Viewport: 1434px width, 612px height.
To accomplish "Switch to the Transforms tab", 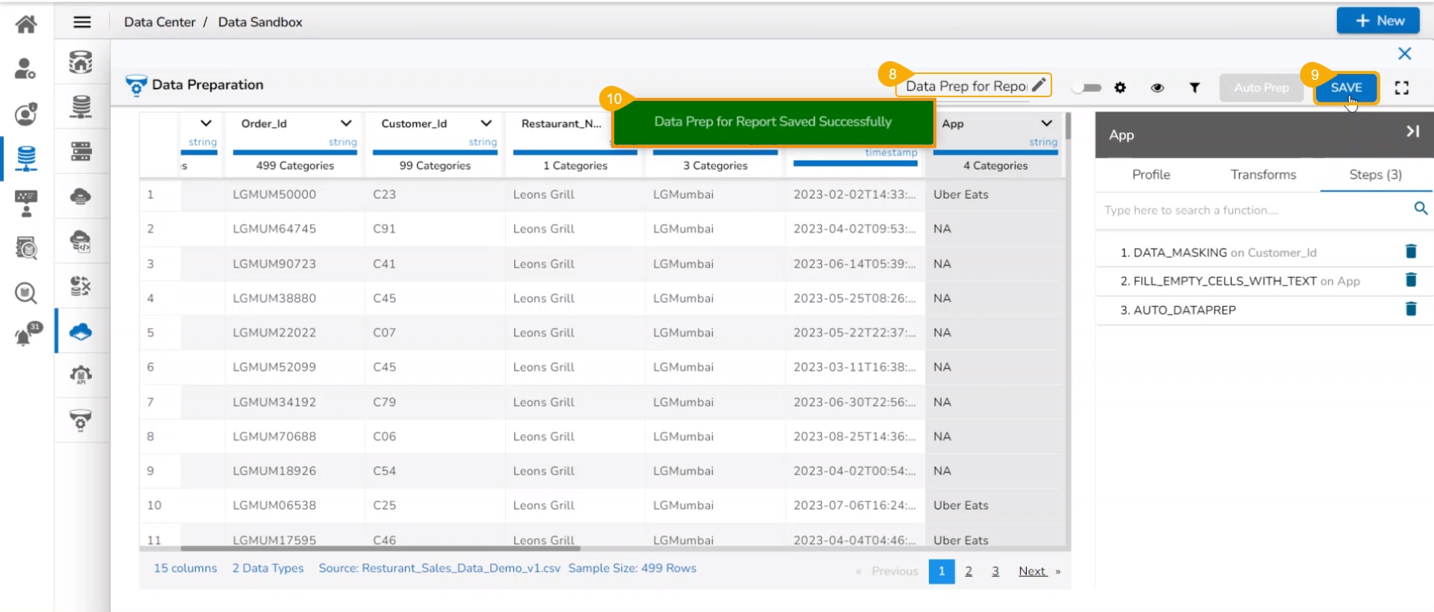I will pyautogui.click(x=1263, y=175).
